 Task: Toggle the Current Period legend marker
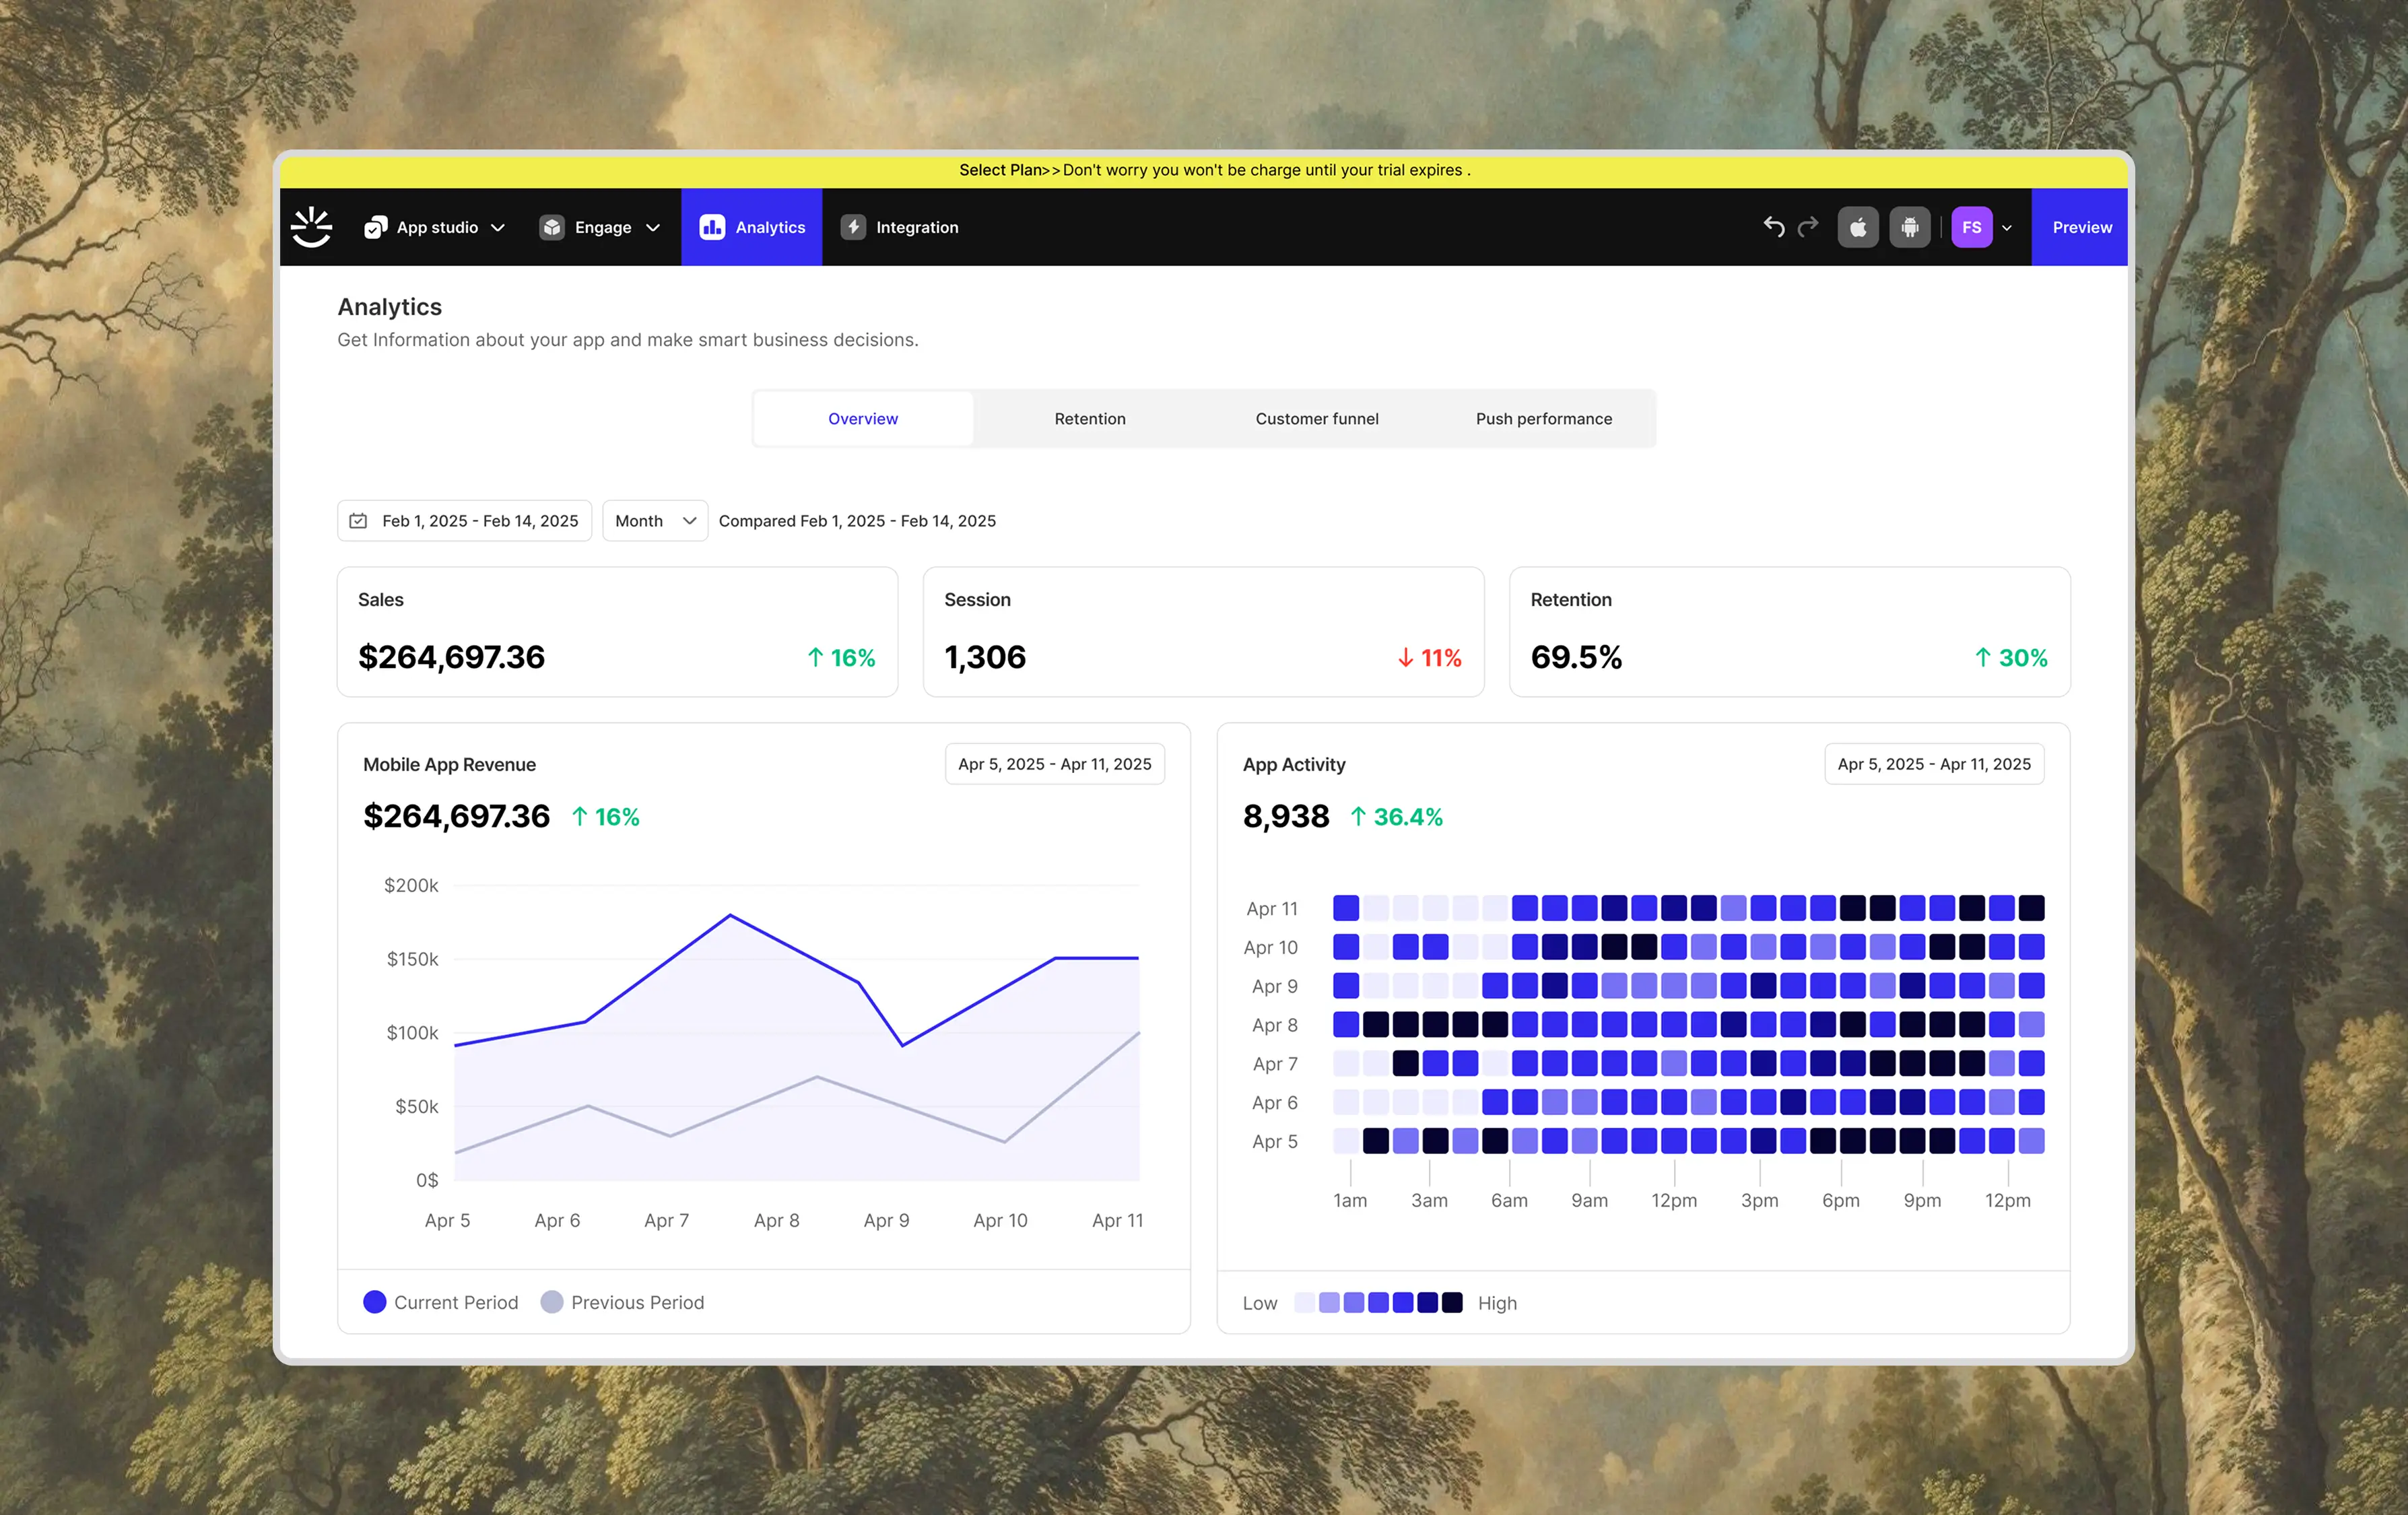(x=375, y=1302)
